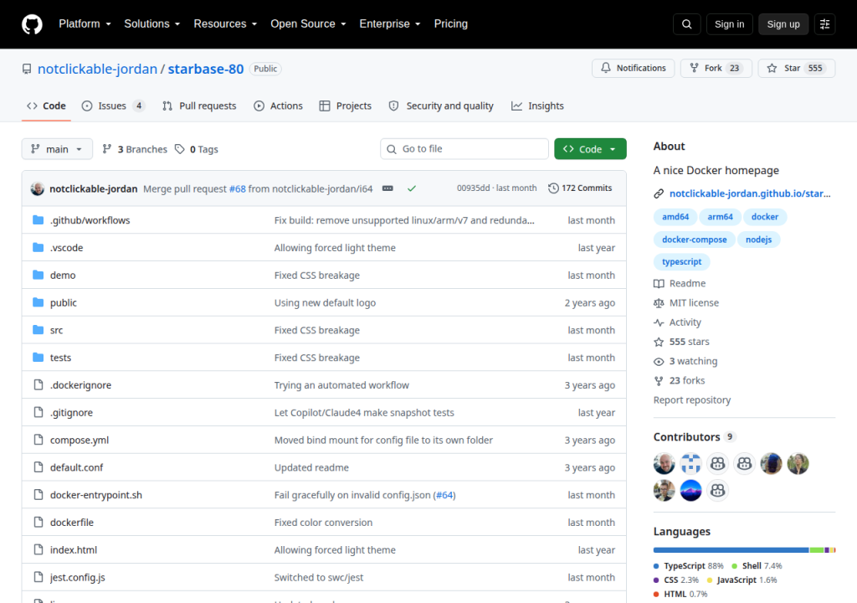Open the Platform dropdown menu
Screen dimensions: 857x603
[85, 24]
